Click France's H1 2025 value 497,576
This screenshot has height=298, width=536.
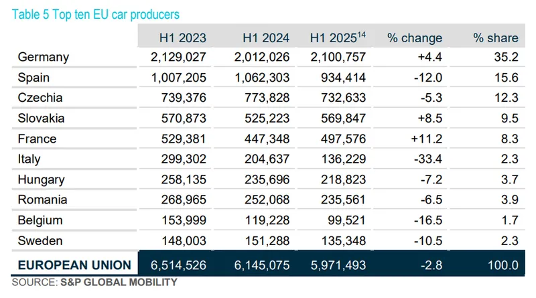point(338,139)
